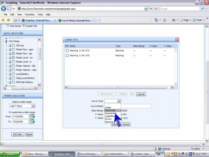Image resolution: width=209 pixels, height=157 pixels.
Task: Open Favorites Center star icon
Action: 3,20
